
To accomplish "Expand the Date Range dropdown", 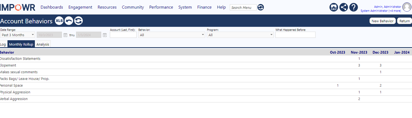I will pyautogui.click(x=18, y=35).
